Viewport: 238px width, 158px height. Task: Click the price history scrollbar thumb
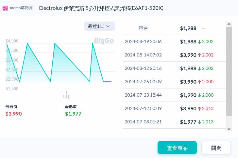tap(229, 70)
